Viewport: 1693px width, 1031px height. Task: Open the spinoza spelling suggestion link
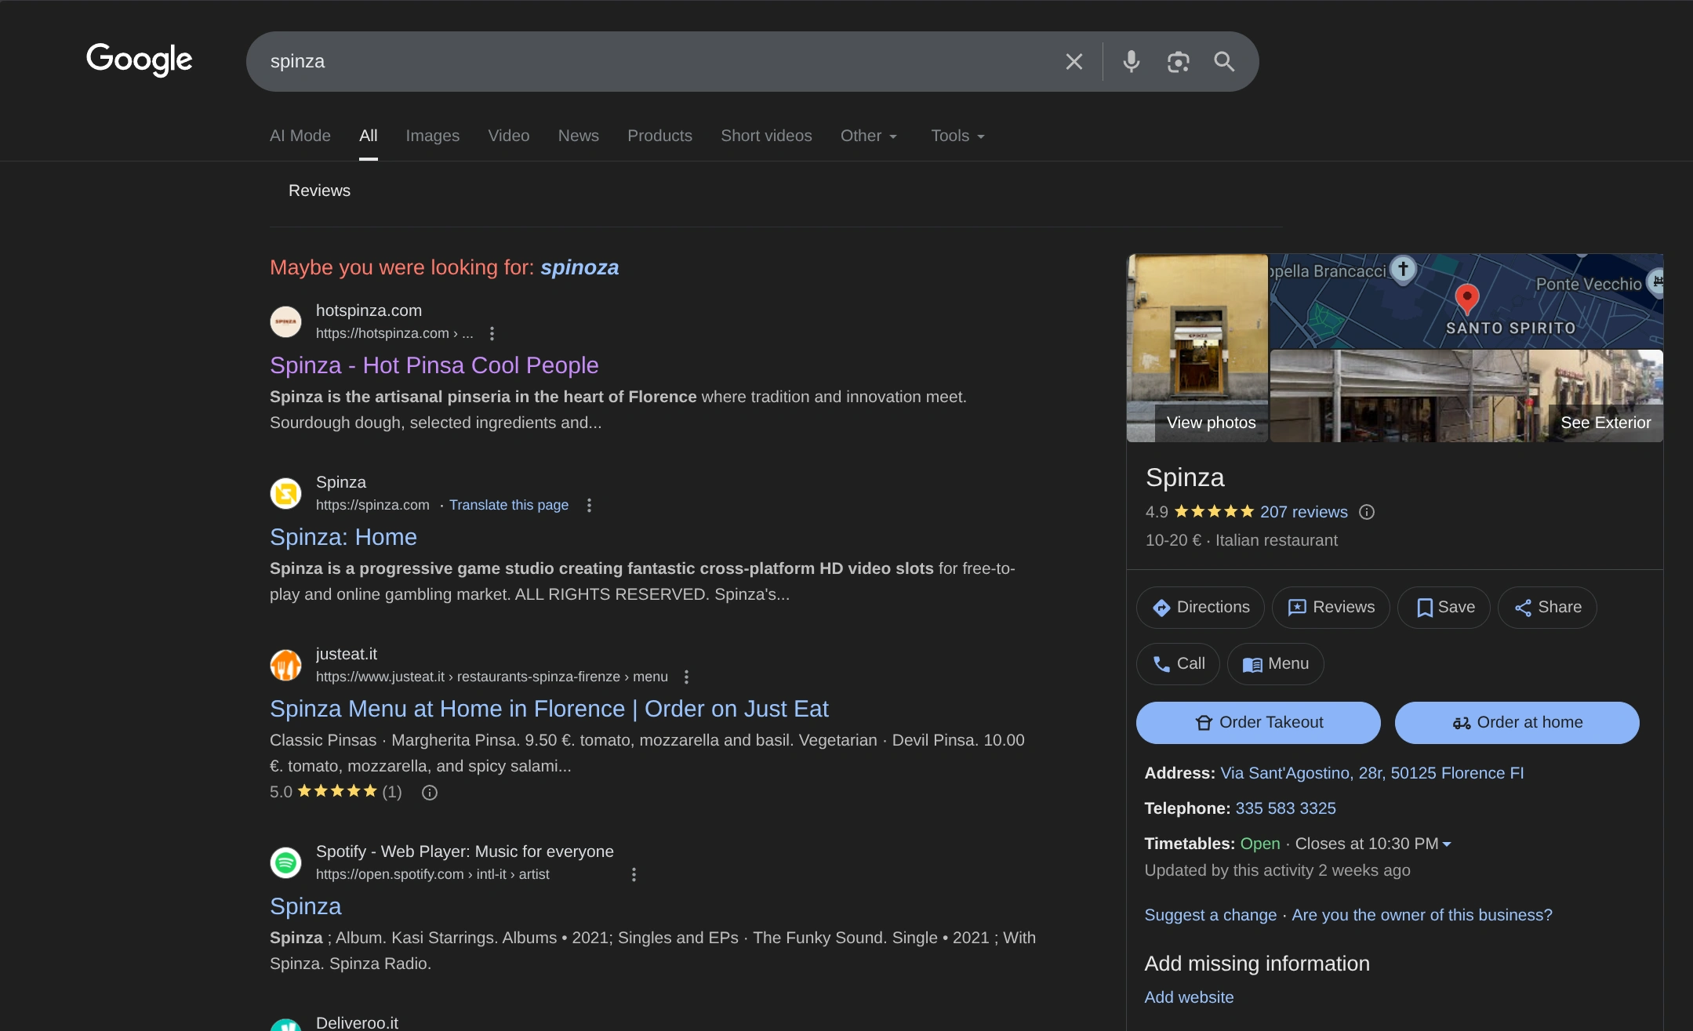(579, 267)
